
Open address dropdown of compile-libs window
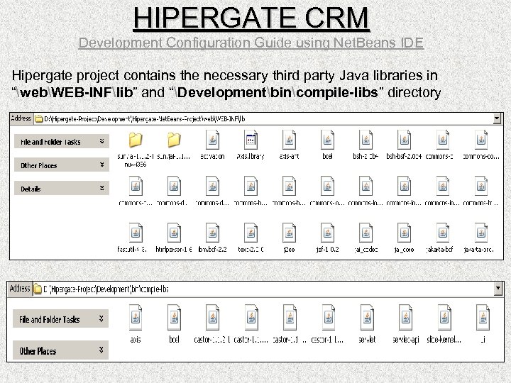coord(498,289)
